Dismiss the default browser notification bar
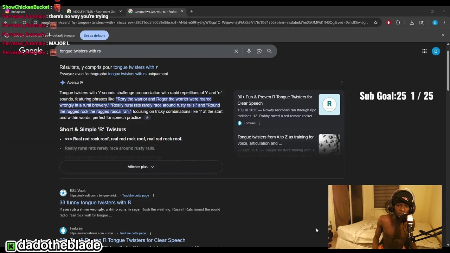This screenshot has height=253, width=450. pos(443,35)
